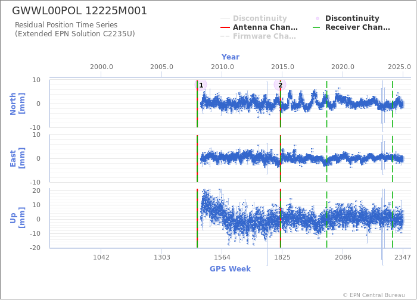Click the 2015.0 year tick label

pos(283,67)
